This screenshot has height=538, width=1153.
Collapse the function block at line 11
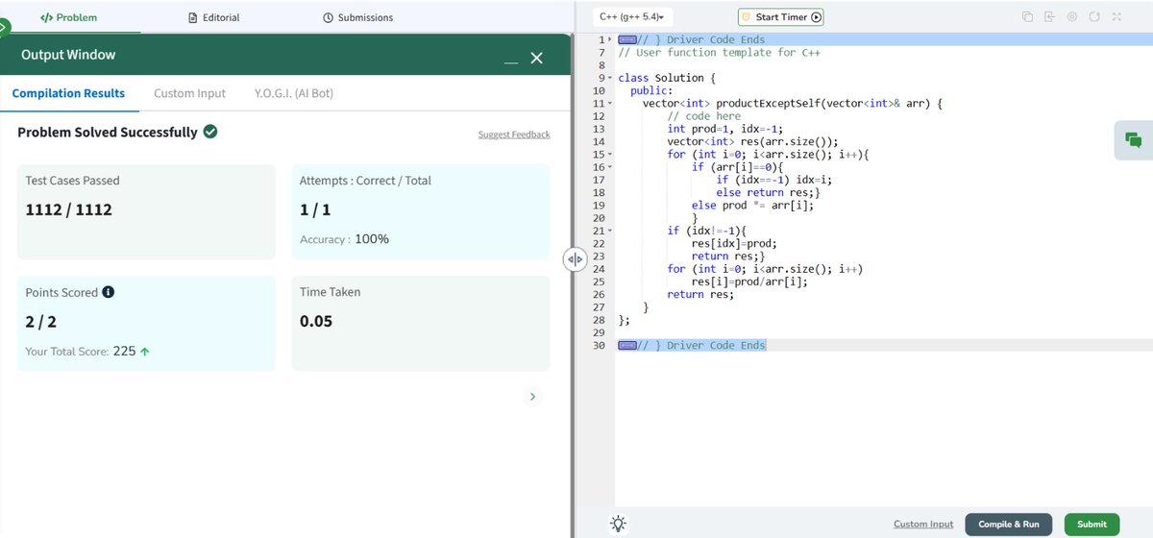pyautogui.click(x=609, y=103)
